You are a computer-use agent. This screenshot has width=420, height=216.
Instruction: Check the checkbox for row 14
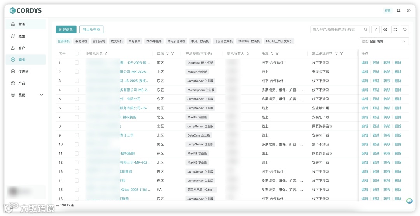77,181
